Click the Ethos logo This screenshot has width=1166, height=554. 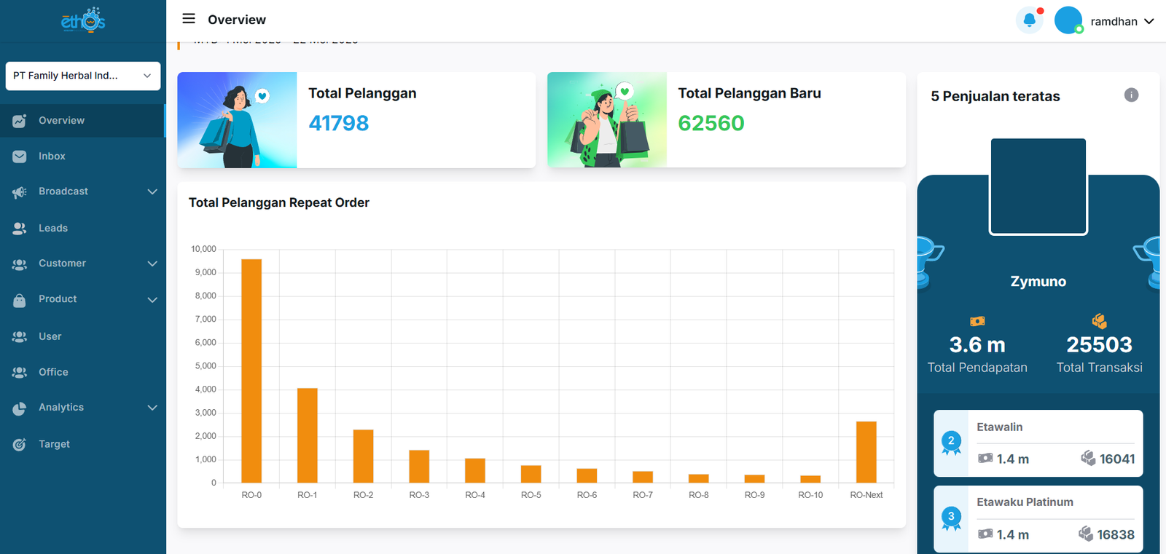tap(83, 20)
